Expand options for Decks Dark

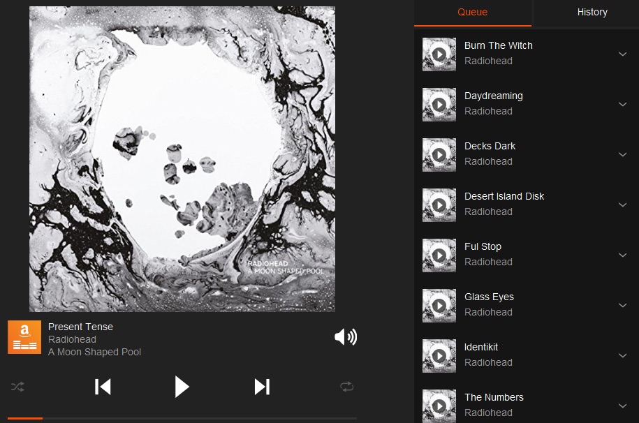[x=622, y=154]
